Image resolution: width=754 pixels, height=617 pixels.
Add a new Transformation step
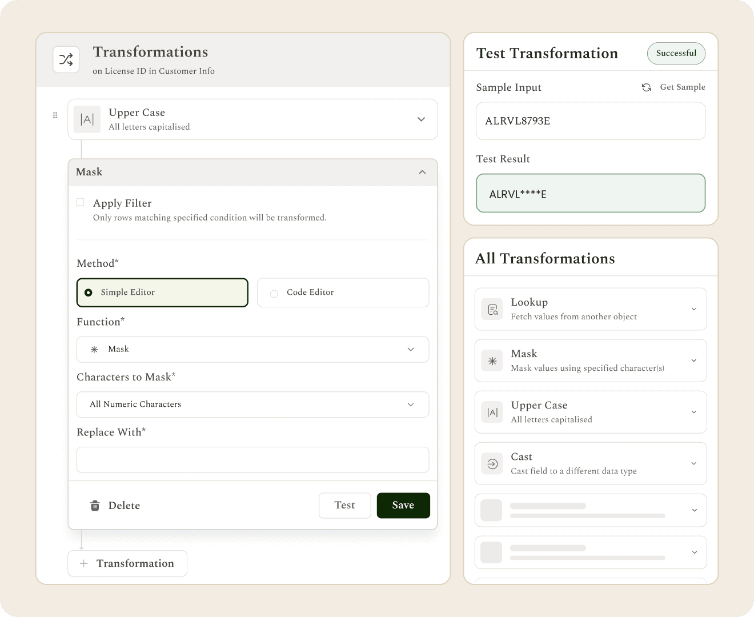click(x=127, y=563)
